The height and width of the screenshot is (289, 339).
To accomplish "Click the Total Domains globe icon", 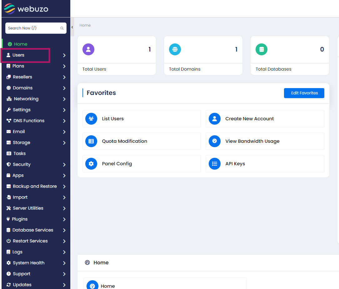I will pyautogui.click(x=175, y=49).
